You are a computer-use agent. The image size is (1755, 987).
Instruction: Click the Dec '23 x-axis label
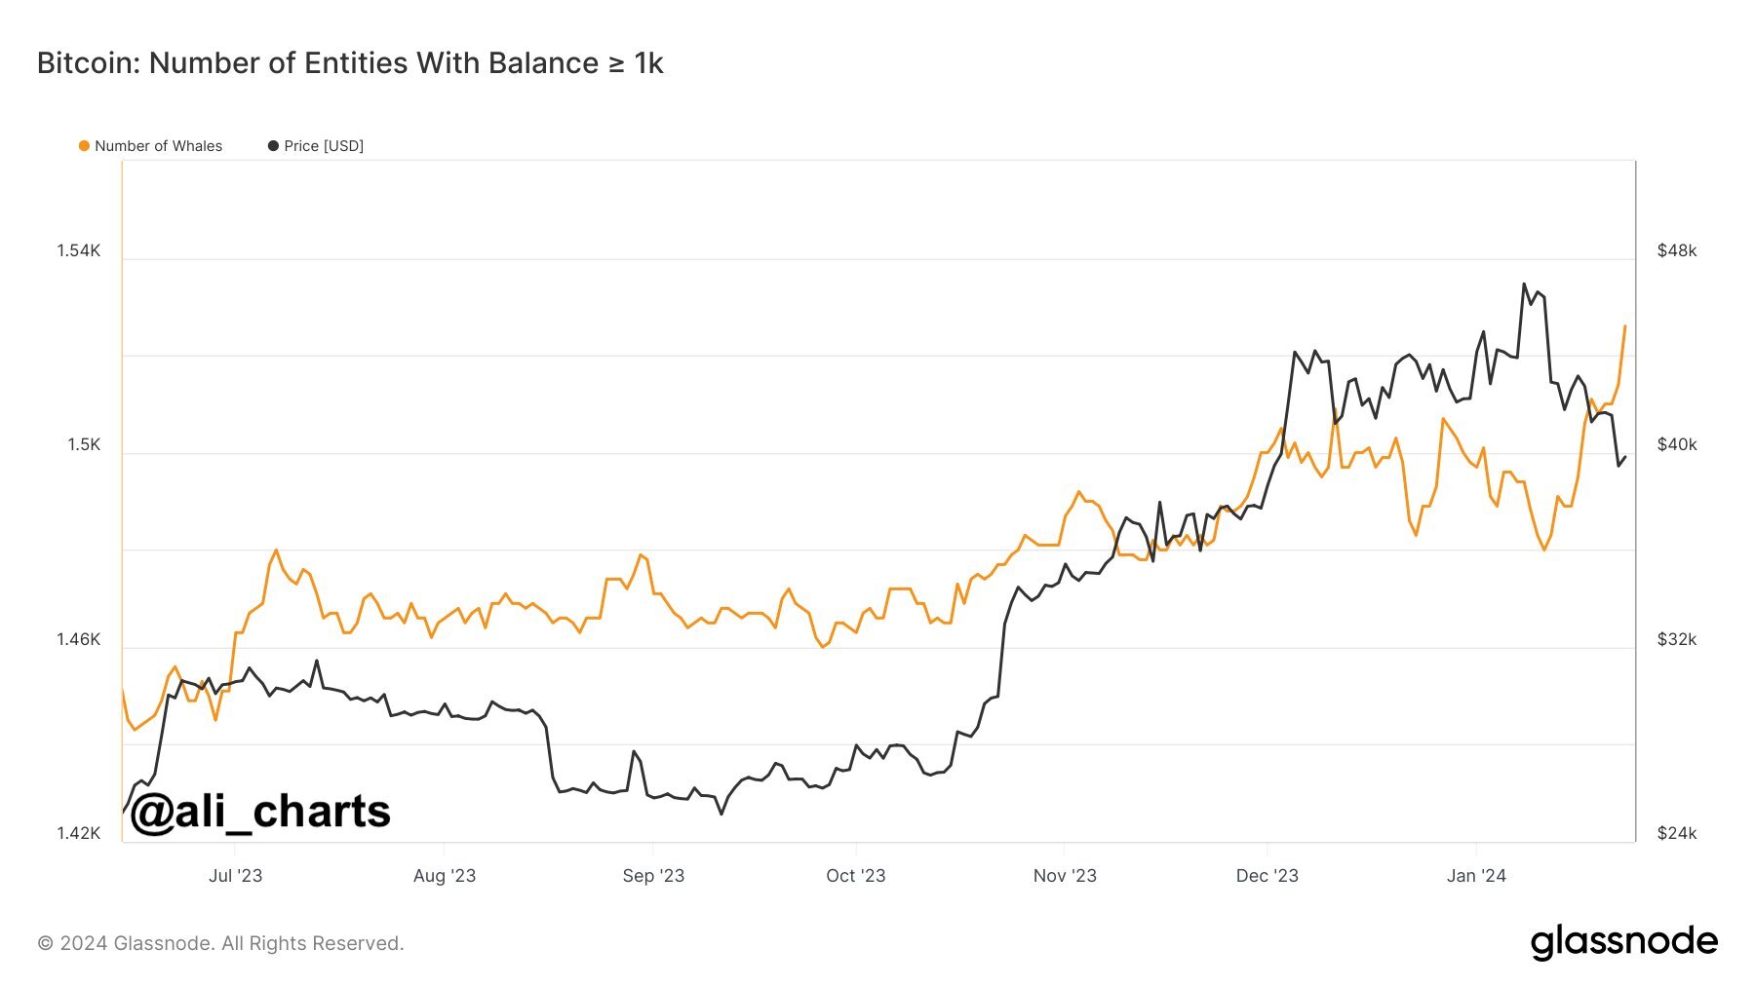(1267, 875)
